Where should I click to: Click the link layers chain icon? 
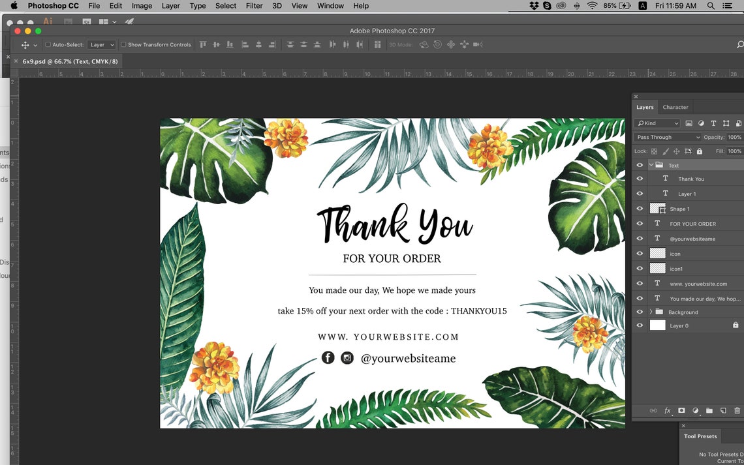point(653,411)
